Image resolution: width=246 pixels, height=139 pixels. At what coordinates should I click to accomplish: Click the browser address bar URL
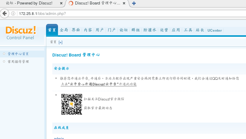click(x=42, y=14)
